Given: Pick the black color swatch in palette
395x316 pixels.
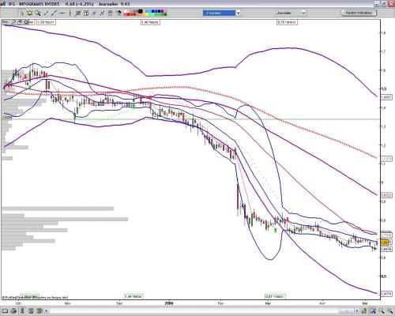Looking at the screenshot, I should click(140, 11).
